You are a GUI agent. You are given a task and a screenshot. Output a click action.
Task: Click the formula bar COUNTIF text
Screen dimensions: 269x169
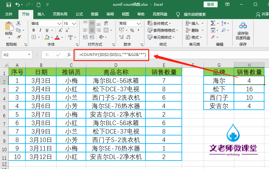tap(113, 55)
